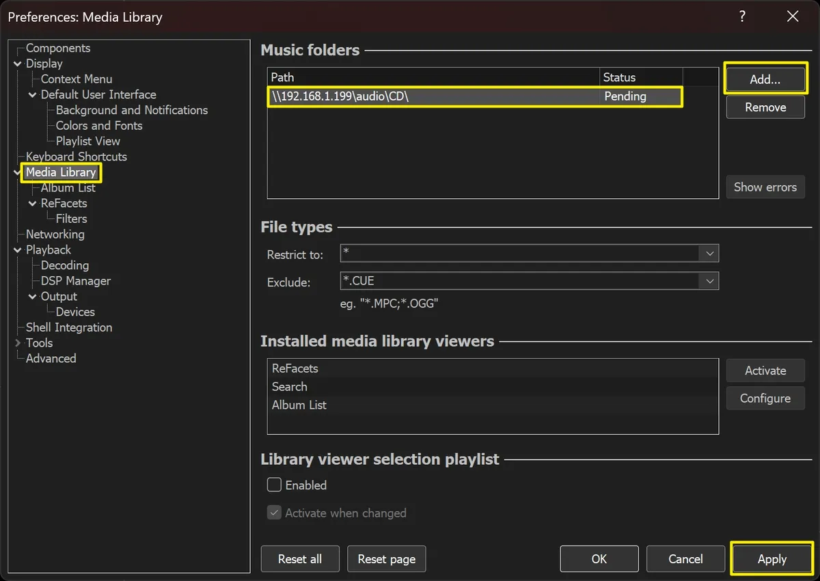Image resolution: width=820 pixels, height=581 pixels.
Task: Open Background and Notifications page
Action: pos(132,110)
